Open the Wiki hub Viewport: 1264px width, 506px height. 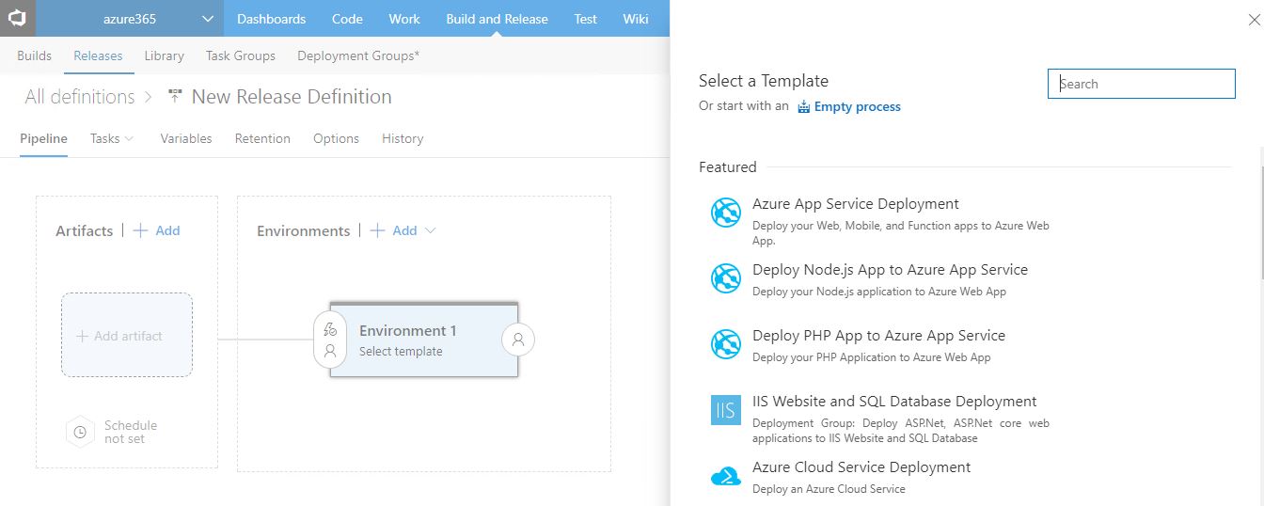pos(636,19)
